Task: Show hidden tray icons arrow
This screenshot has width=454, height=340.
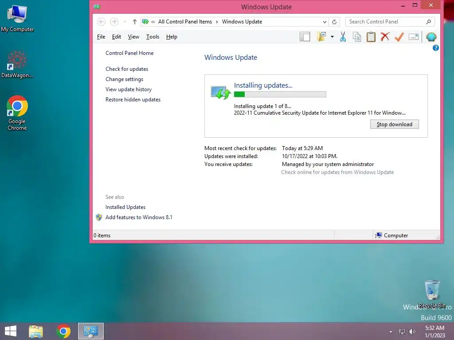Action: (x=391, y=332)
